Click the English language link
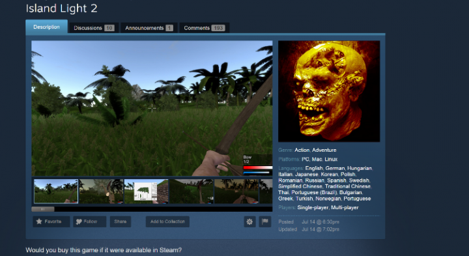Screen dimensions: 469x256 pos(314,168)
